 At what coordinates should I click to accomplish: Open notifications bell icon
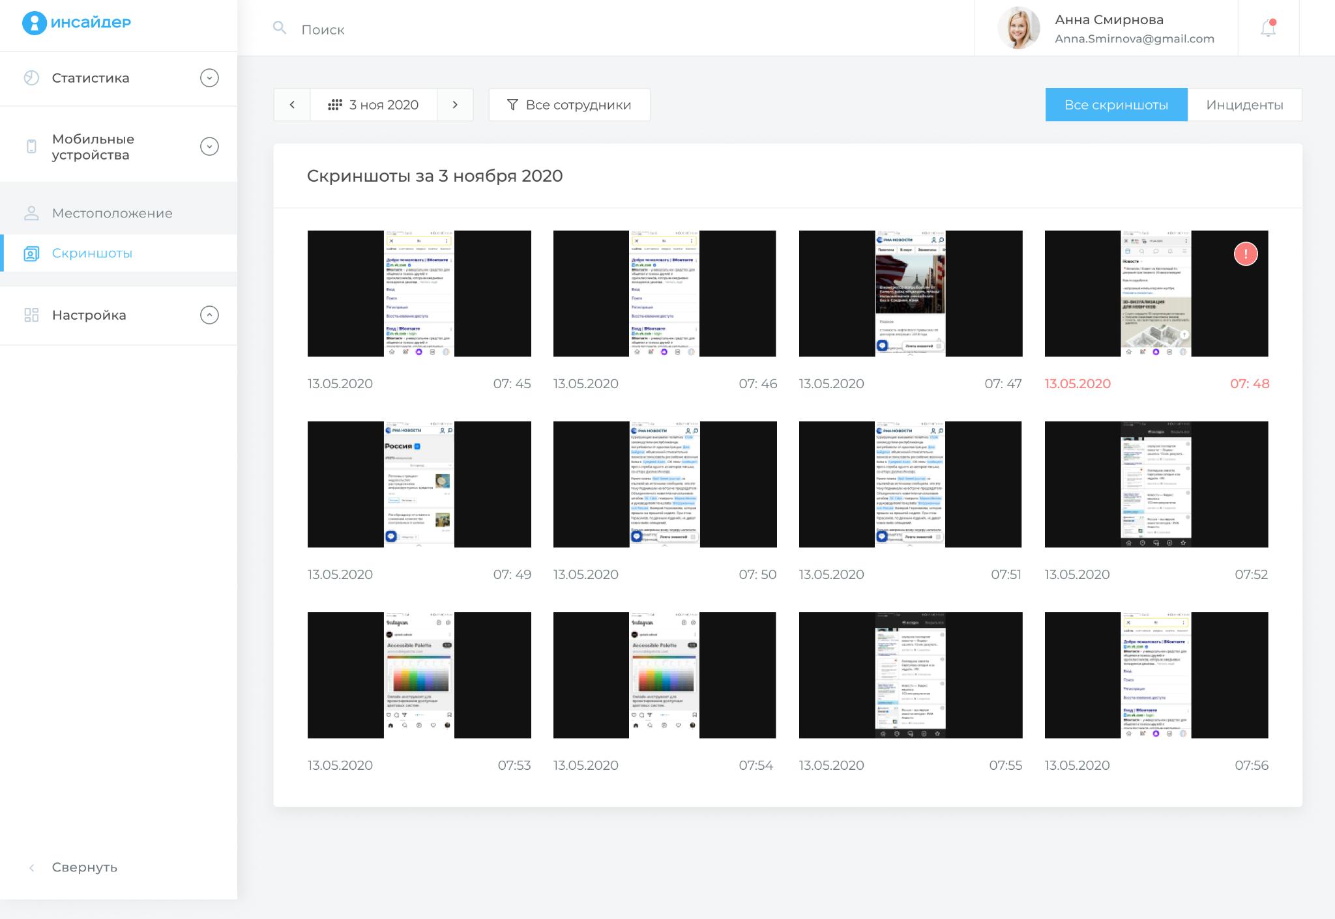pos(1268,28)
